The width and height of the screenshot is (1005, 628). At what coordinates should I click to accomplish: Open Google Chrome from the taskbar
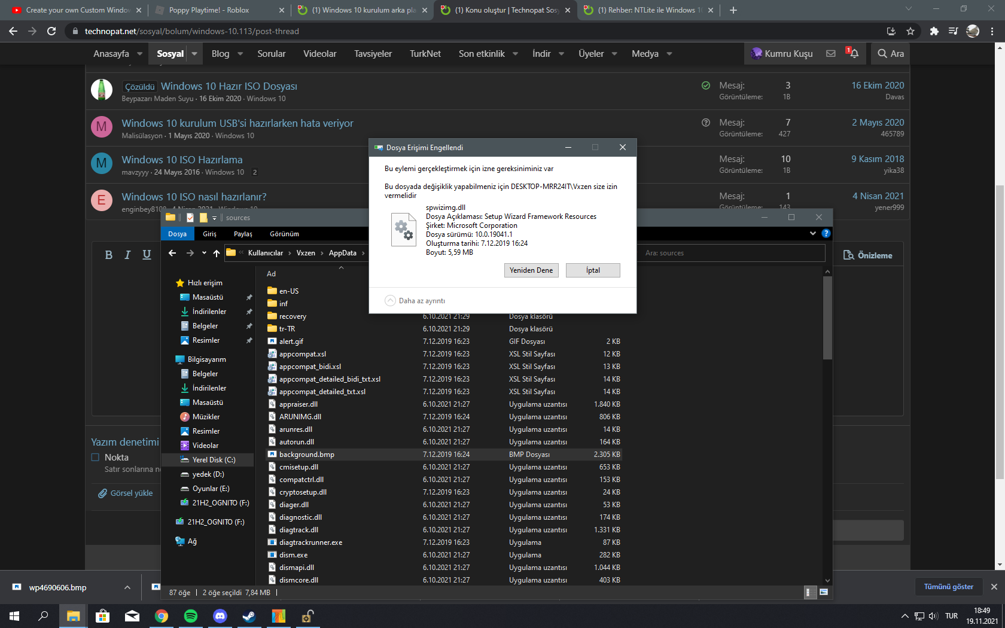pyautogui.click(x=162, y=616)
